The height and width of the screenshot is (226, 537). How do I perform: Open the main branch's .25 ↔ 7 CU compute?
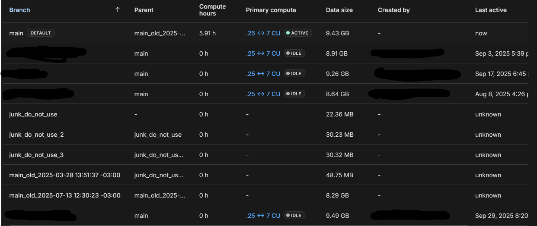point(263,33)
